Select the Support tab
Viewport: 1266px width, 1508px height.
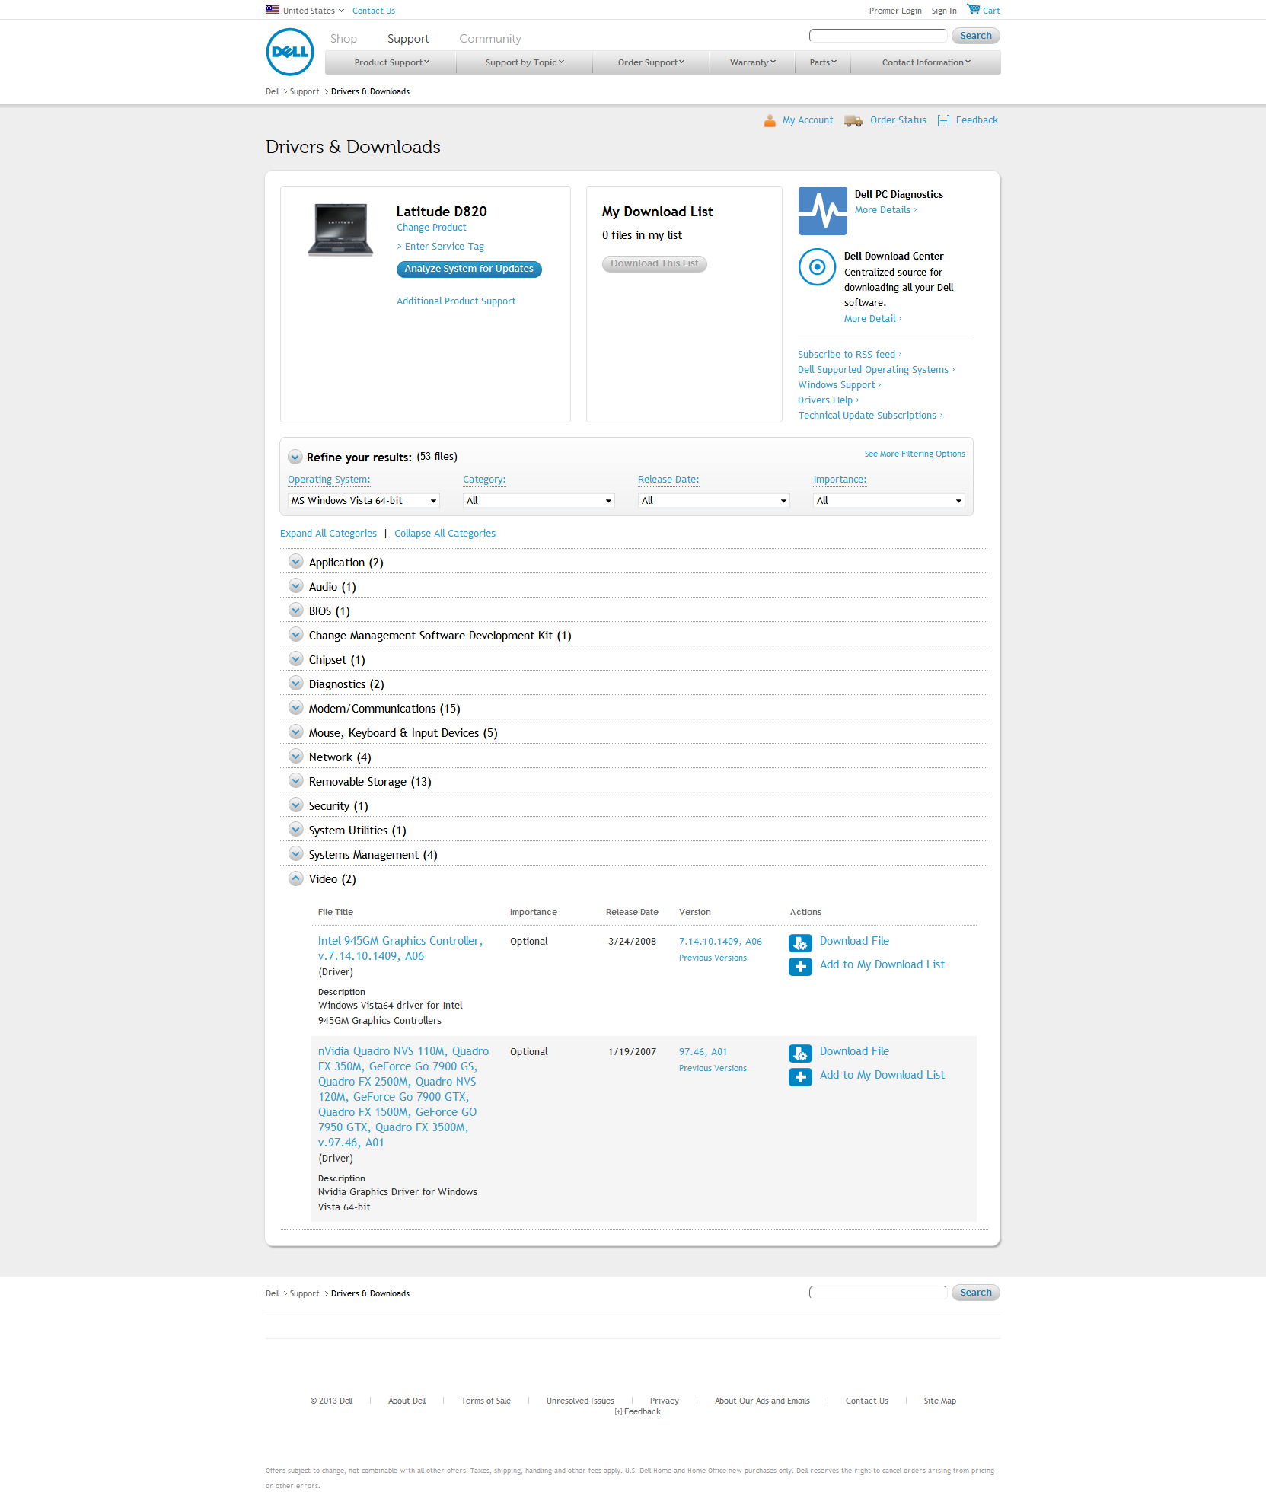[408, 39]
